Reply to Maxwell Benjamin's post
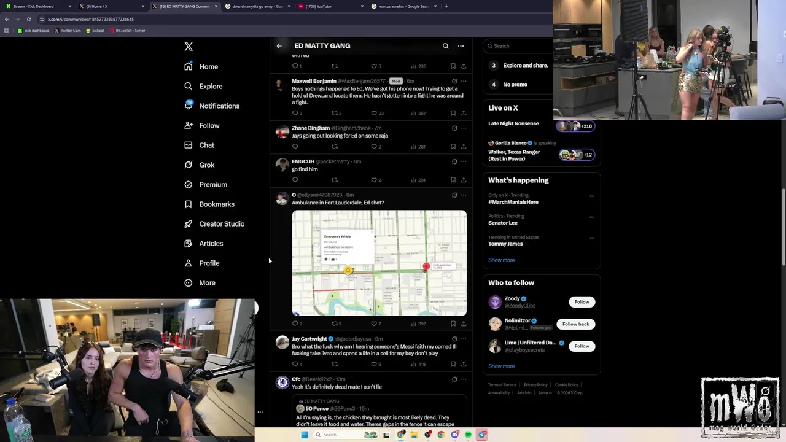Screen dimensions: 786x442 coord(297,113)
